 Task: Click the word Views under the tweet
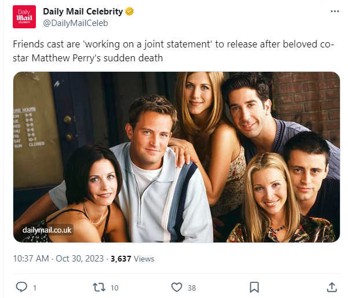tap(144, 259)
